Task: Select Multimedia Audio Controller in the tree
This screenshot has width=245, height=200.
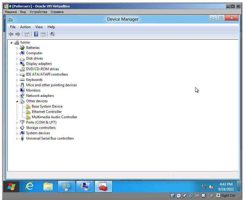Action: 54,117
